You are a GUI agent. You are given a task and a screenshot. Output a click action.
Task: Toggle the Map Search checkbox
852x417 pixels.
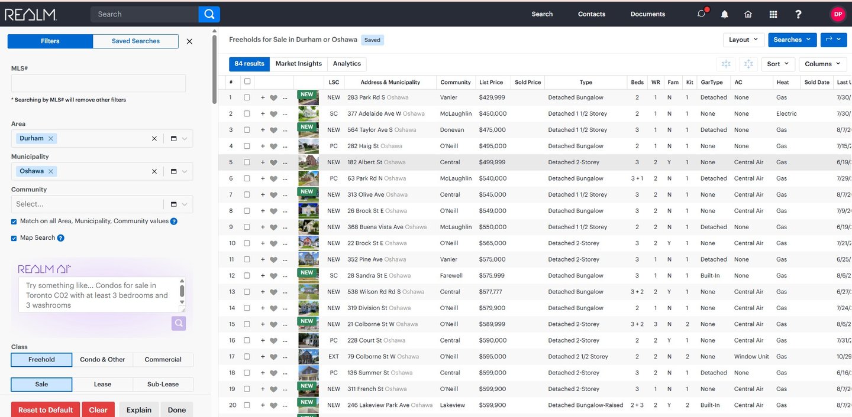point(14,238)
